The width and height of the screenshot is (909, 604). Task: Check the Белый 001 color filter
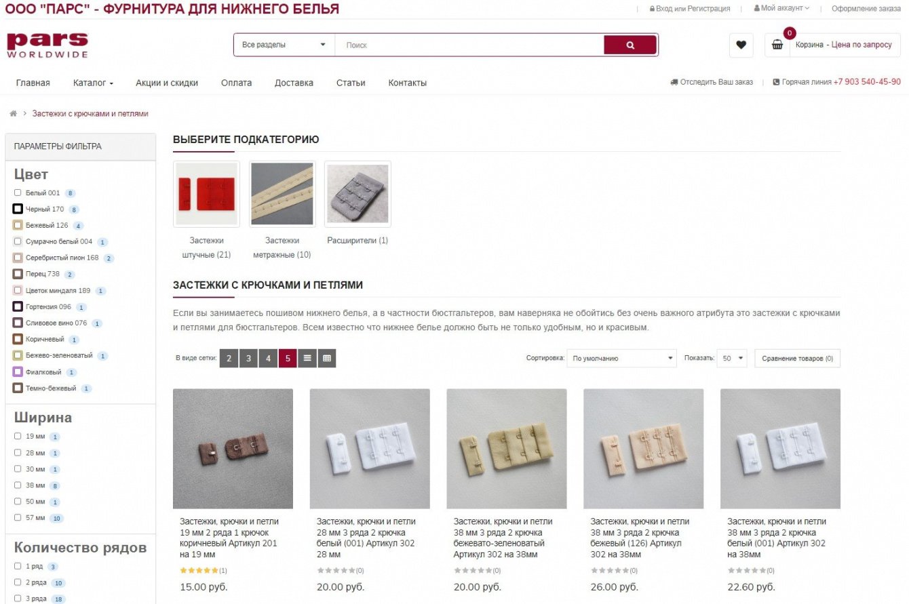pyautogui.click(x=18, y=193)
